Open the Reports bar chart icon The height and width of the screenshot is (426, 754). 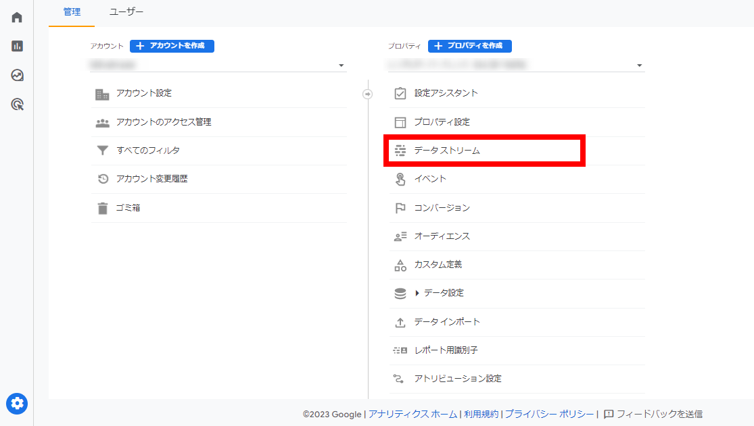click(17, 46)
